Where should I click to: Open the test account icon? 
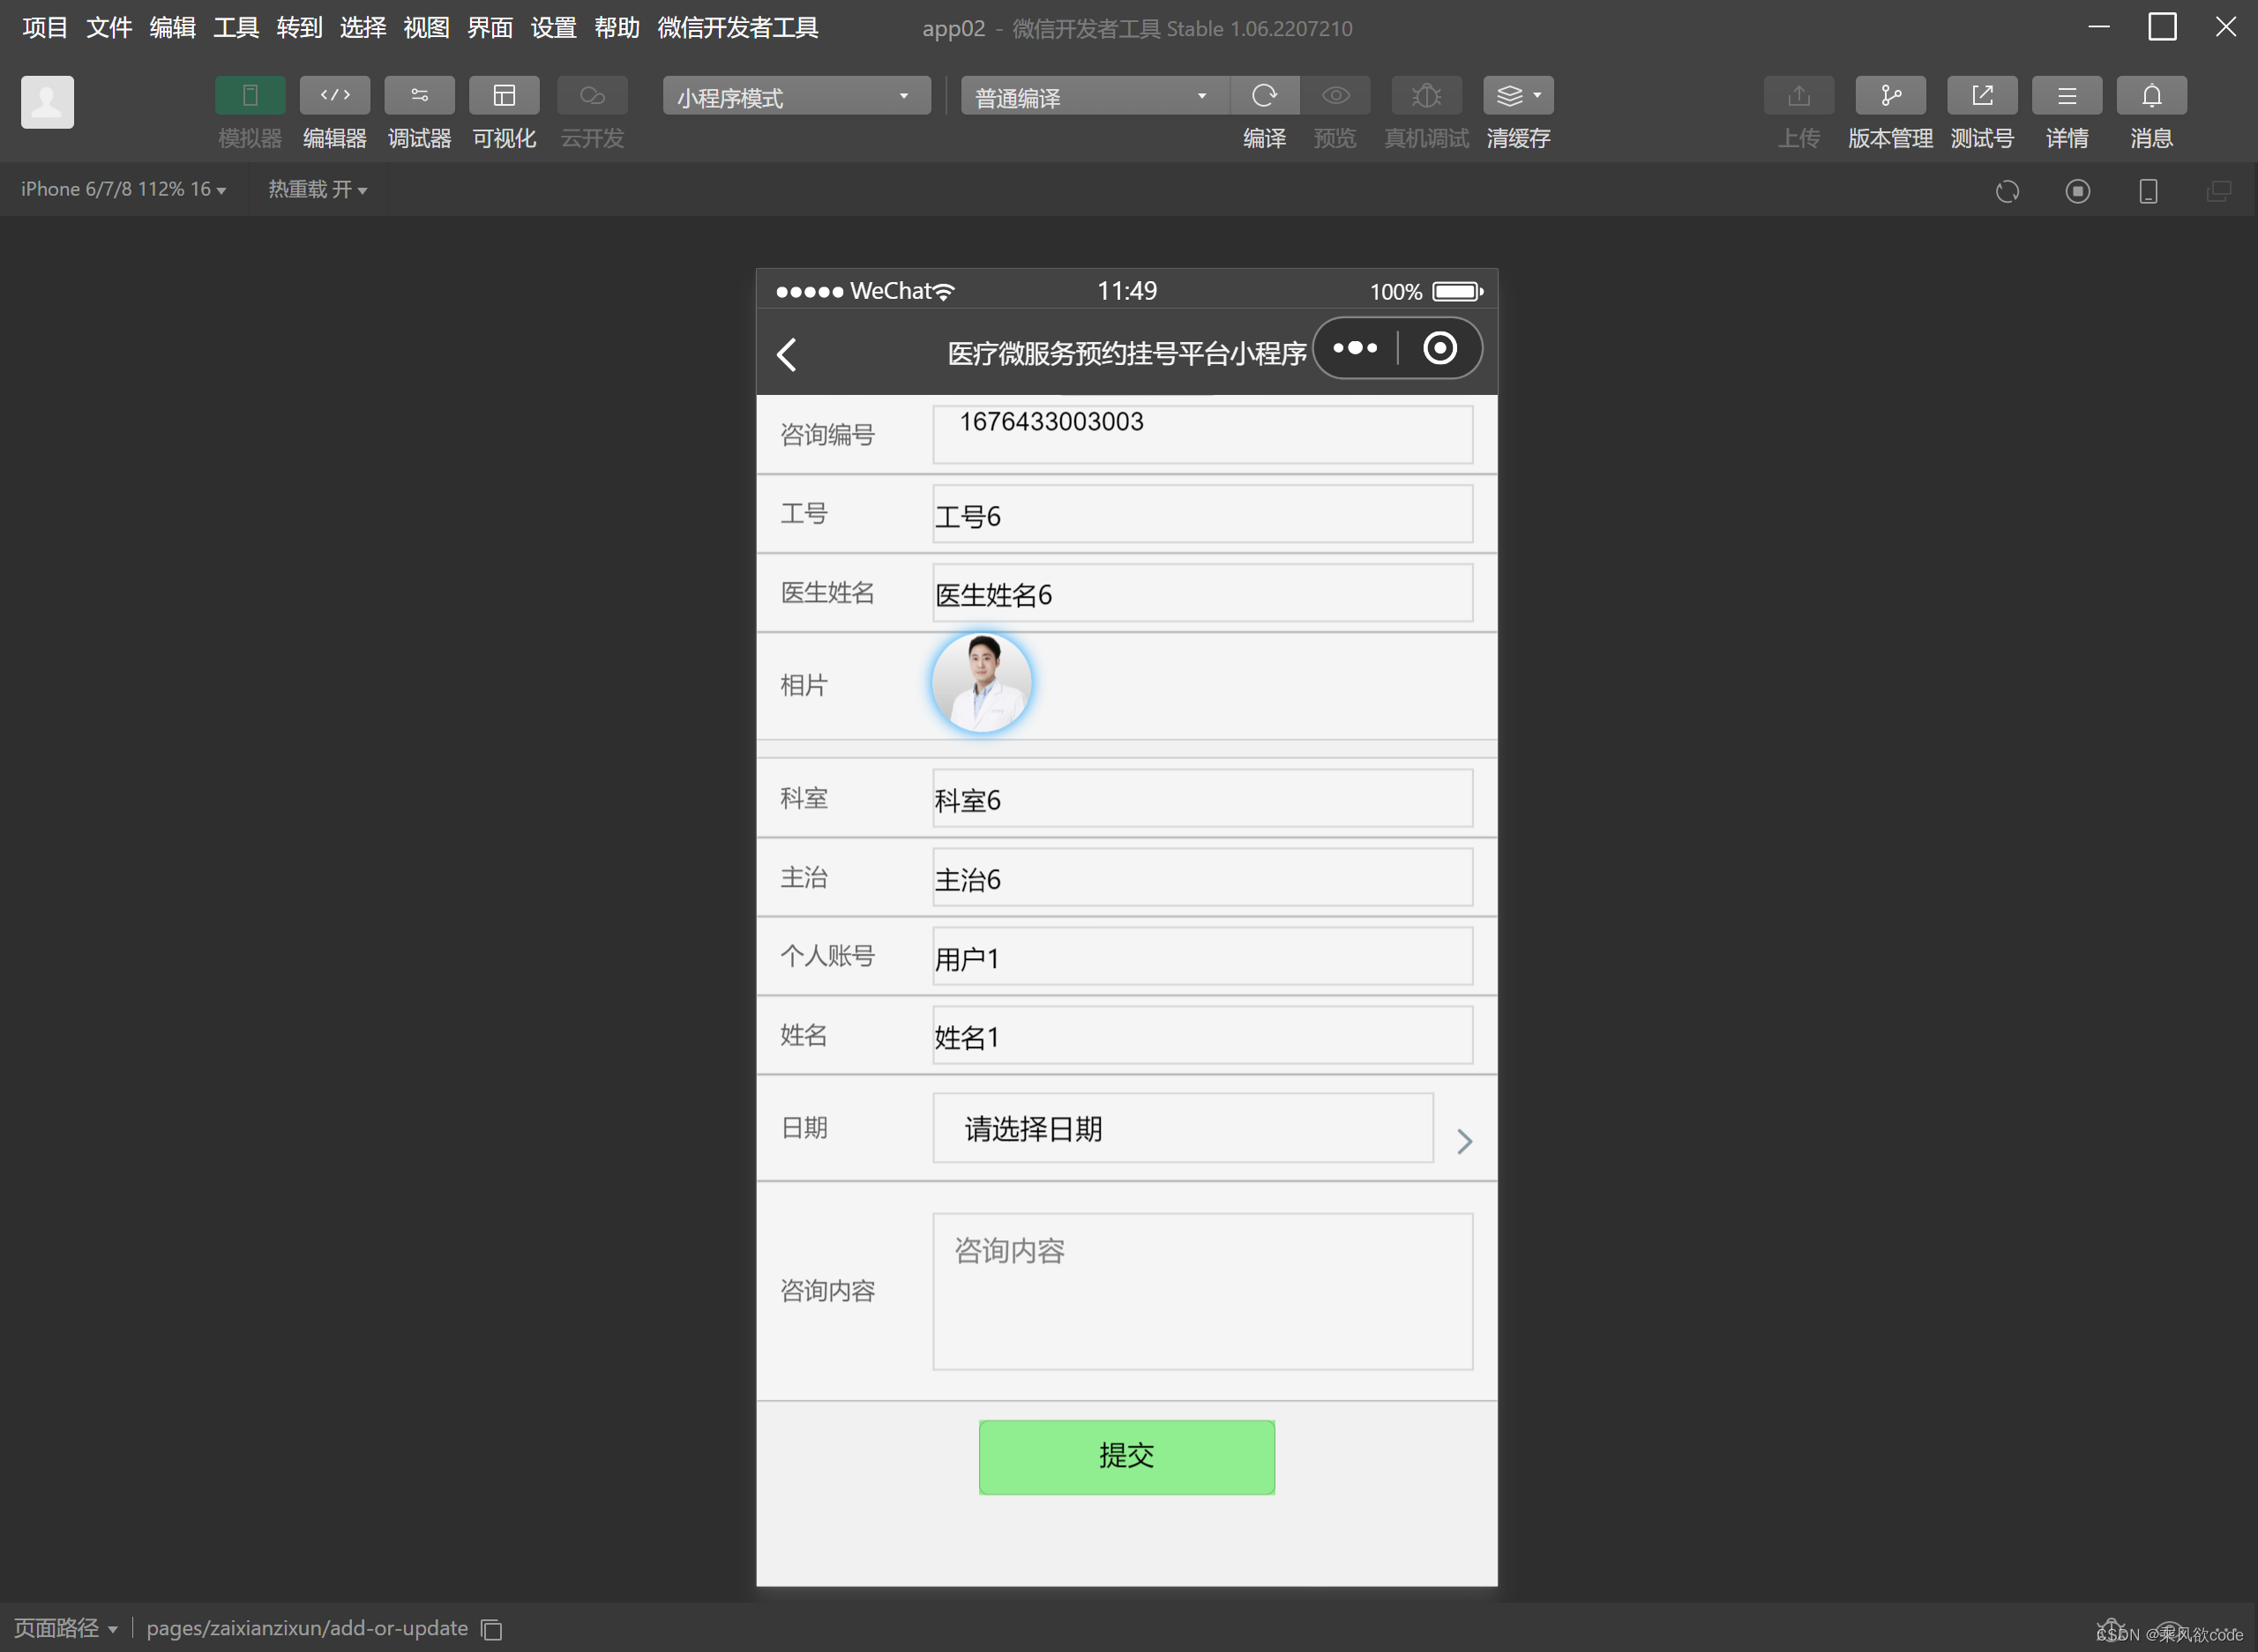click(1981, 95)
